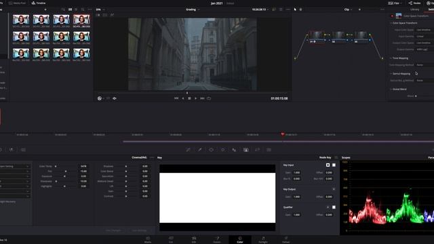Toggle the Timeline button in top bar
Viewport: 434px width, 244px height.
[x=39, y=3]
